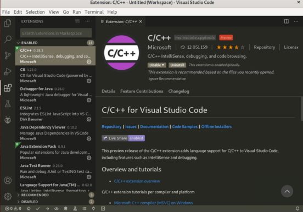303x212 pixels.
Task: Open the Terminal menu
Action: [x=94, y=12]
